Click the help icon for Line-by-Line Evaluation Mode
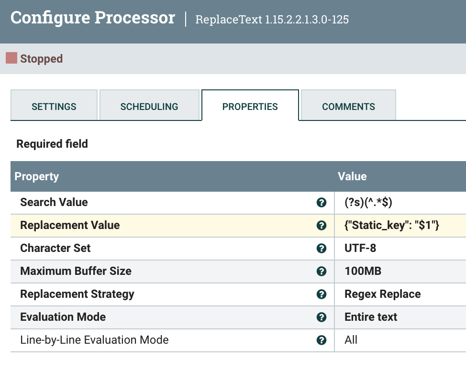 pos(321,340)
